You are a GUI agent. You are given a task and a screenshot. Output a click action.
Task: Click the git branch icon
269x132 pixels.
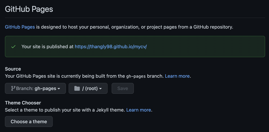coord(13,88)
